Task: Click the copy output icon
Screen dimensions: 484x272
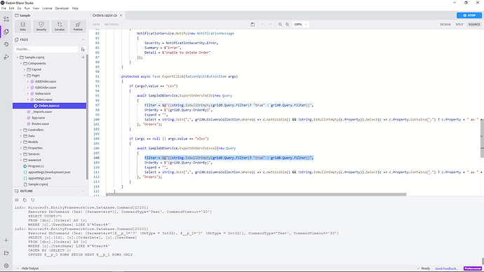Action: [x=25, y=200]
